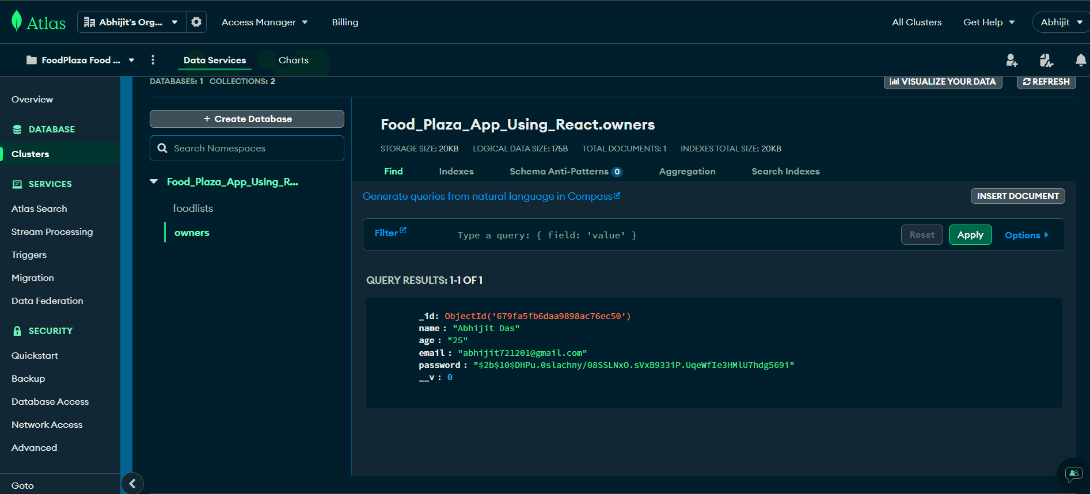Click the Atlas leaf logo
The image size is (1090, 494).
click(17, 21)
